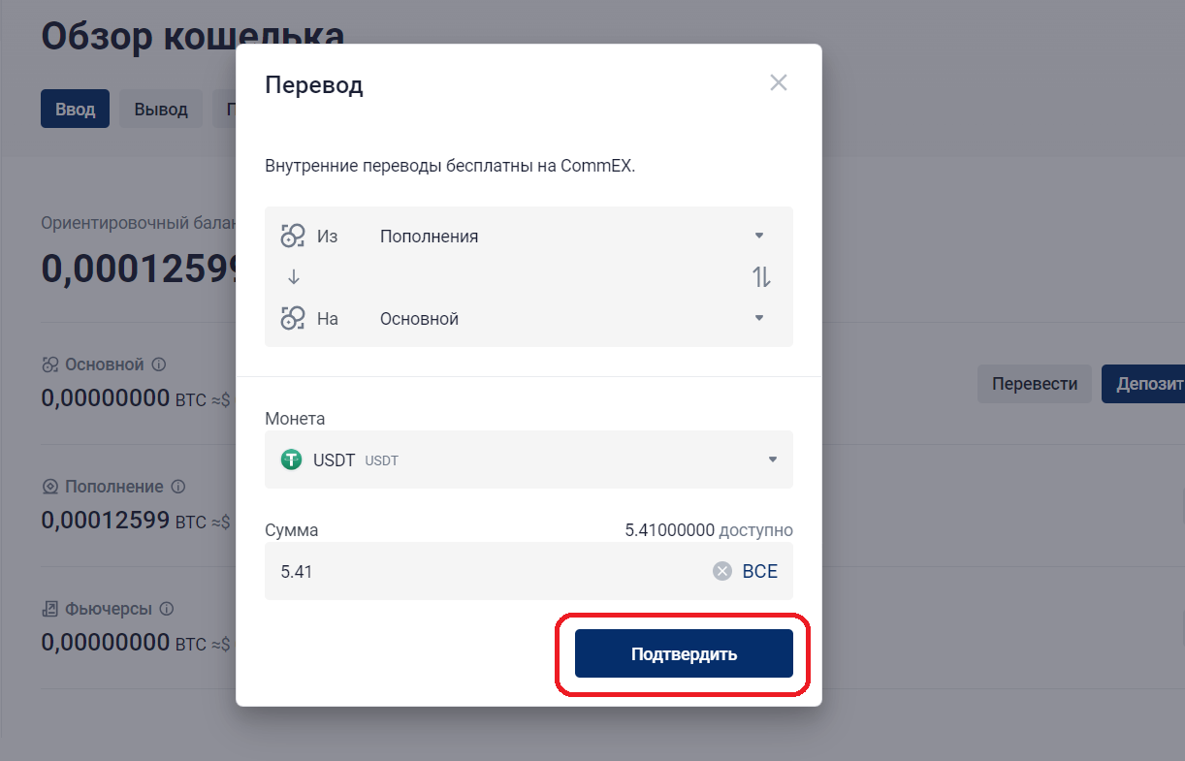The width and height of the screenshot is (1185, 761).
Task: Switch to the Вывод tab
Action: click(161, 110)
